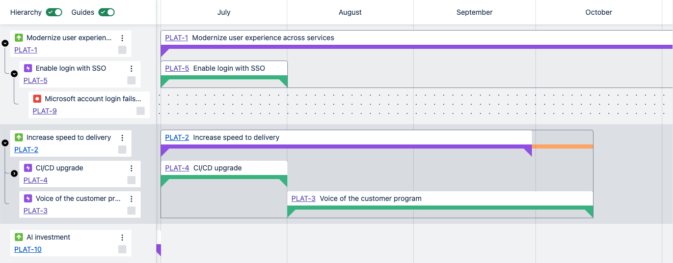Click the purple epic icon for CI/CD upgrade
The image size is (673, 263).
28,168
